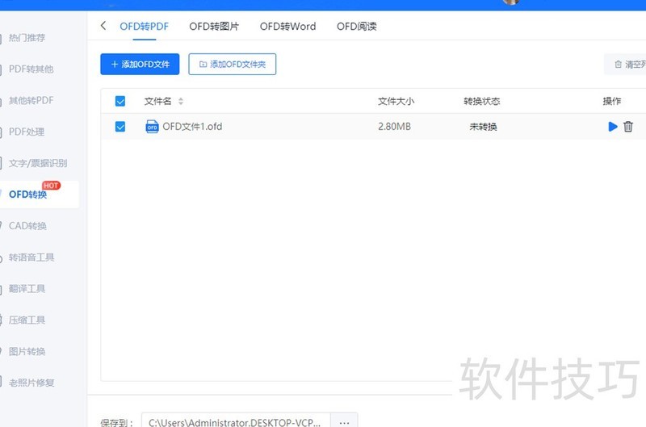The width and height of the screenshot is (646, 427).
Task: Select 压缩工具 in the sidebar
Action: 27,320
